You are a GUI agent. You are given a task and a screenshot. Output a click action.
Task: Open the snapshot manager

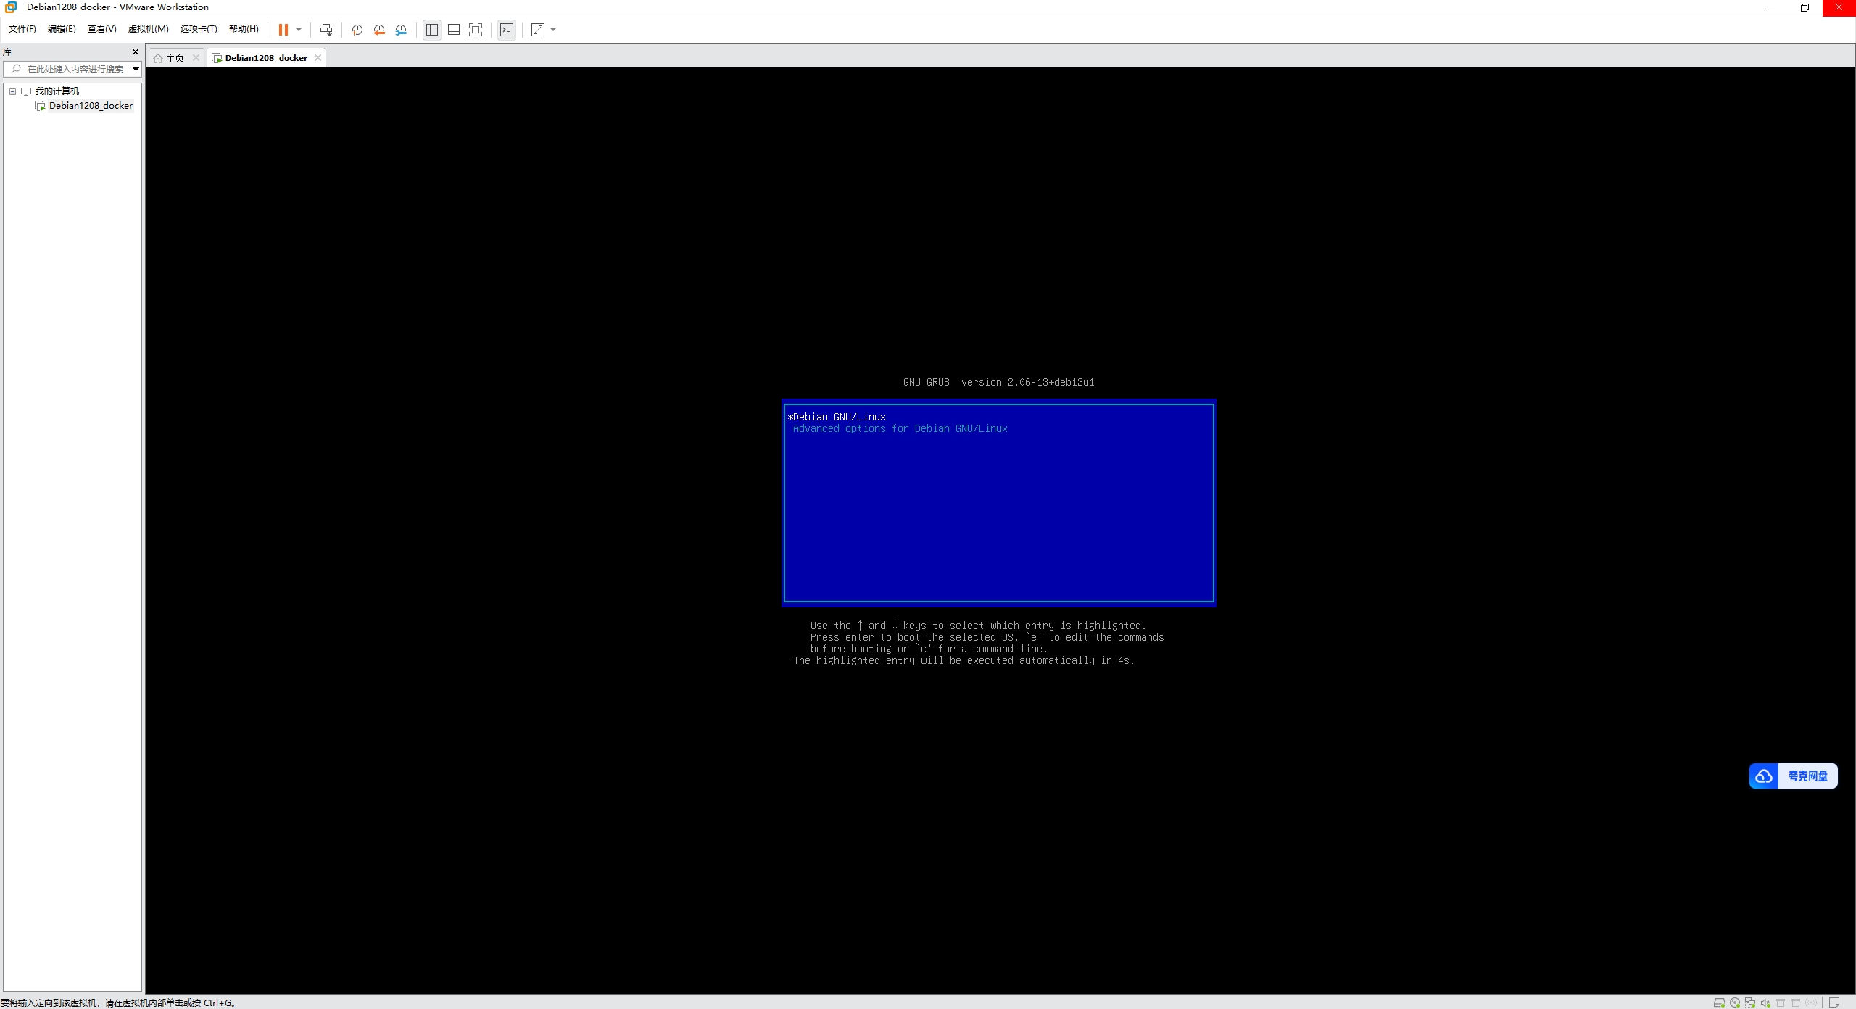point(402,30)
